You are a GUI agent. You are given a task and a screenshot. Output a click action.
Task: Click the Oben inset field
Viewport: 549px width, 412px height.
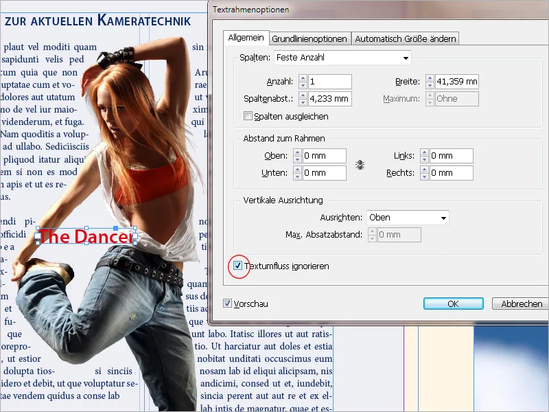(325, 156)
